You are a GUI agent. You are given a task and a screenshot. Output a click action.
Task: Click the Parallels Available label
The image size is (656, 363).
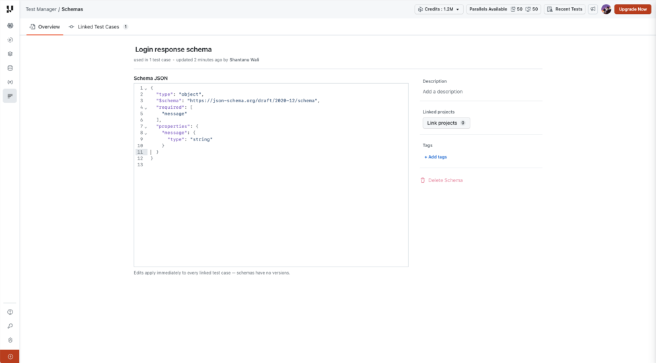tap(488, 9)
